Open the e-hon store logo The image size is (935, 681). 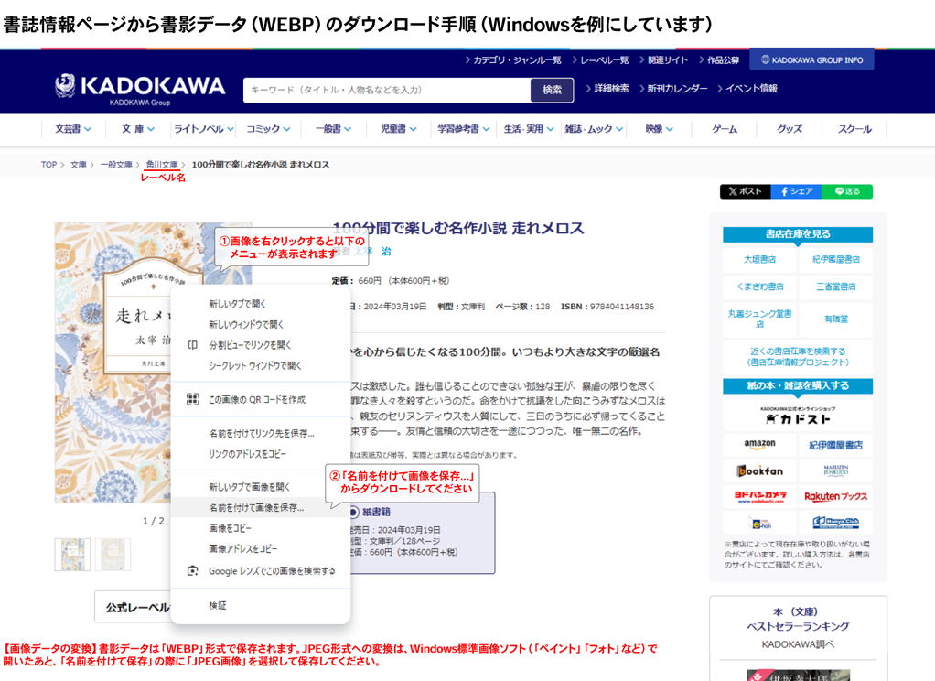pyautogui.click(x=759, y=523)
